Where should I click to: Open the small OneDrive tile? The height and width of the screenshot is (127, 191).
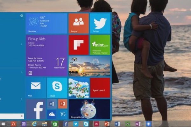52,115
